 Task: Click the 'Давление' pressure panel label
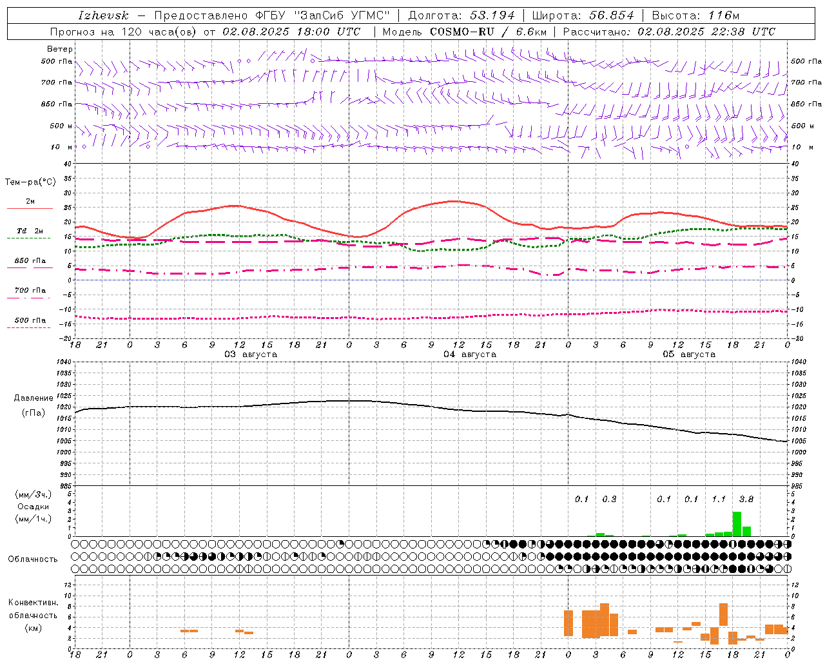[x=34, y=398]
